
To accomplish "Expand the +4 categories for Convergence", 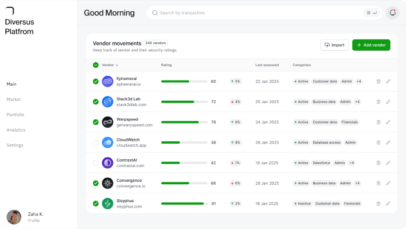I will point(357,183).
